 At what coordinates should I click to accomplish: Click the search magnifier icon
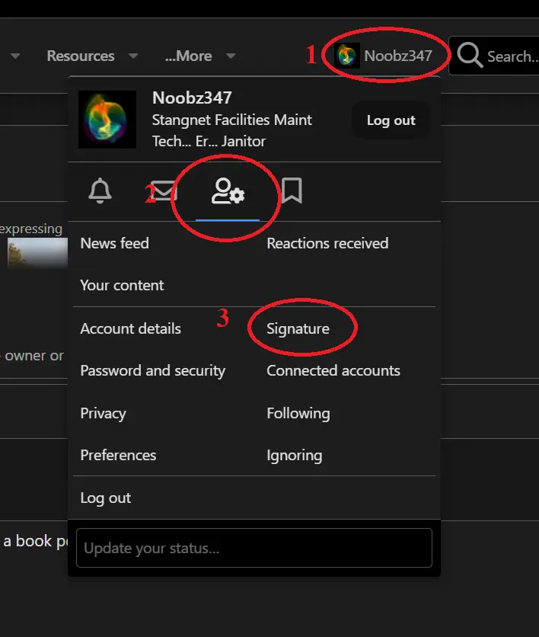tap(470, 56)
